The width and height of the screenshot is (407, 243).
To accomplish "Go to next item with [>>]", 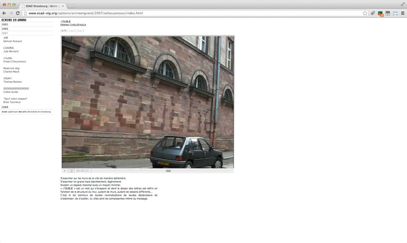I will 80,31.
